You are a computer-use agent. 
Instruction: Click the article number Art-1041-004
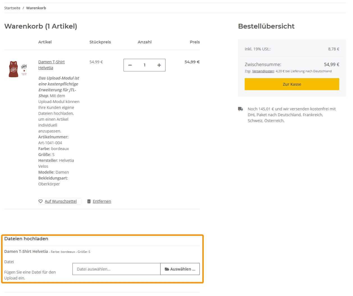click(x=50, y=143)
